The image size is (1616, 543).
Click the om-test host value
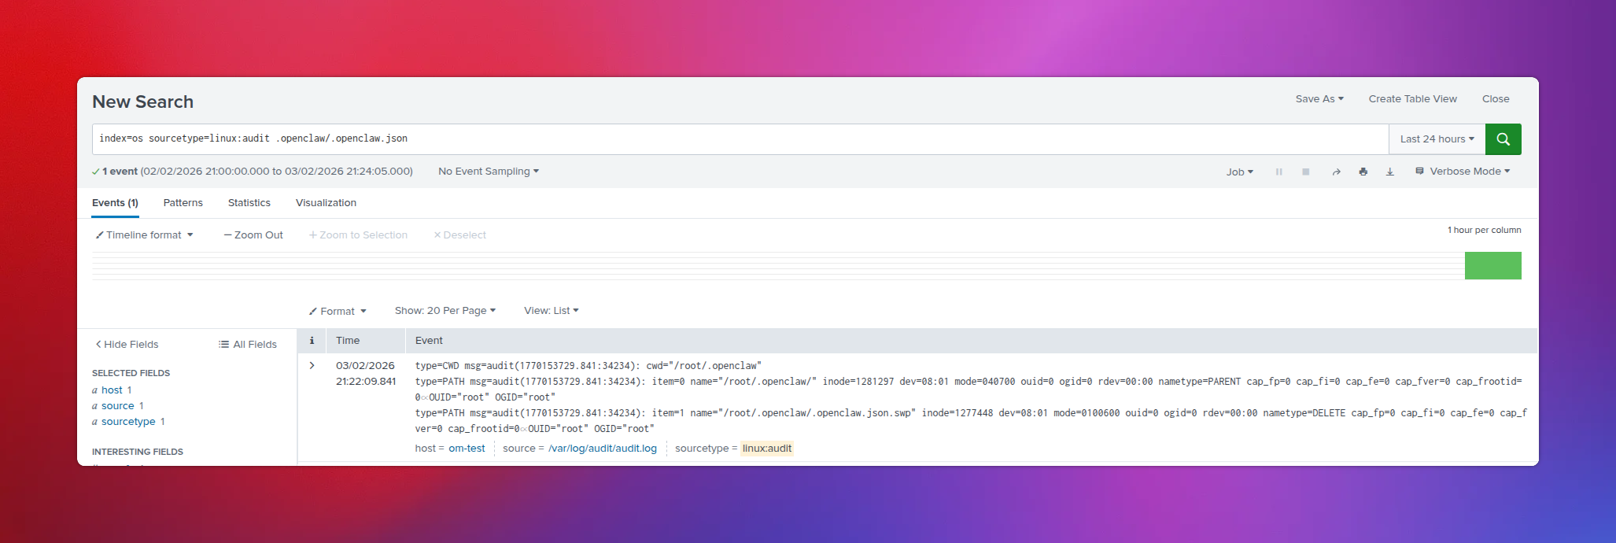[467, 449]
